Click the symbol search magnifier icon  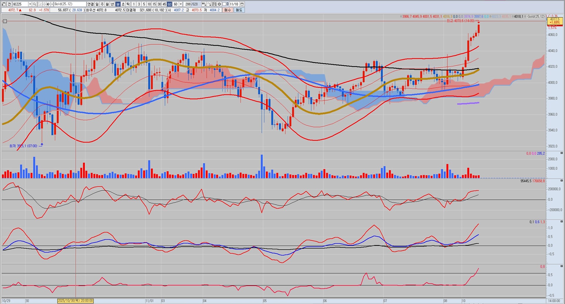point(34,4)
